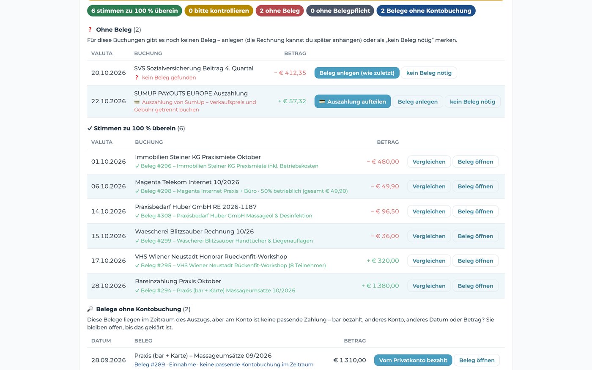Screen dimensions: 592x370
Task: Click Vergleichen for VHS Wiener Neustadt Honorar
Action: [429, 261]
